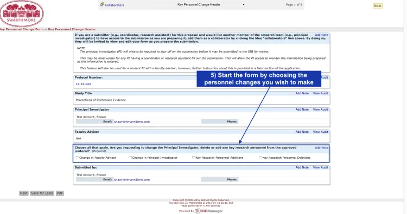Check Change in Principal Investigator
The width and height of the screenshot is (407, 214).
pyautogui.click(x=130, y=158)
